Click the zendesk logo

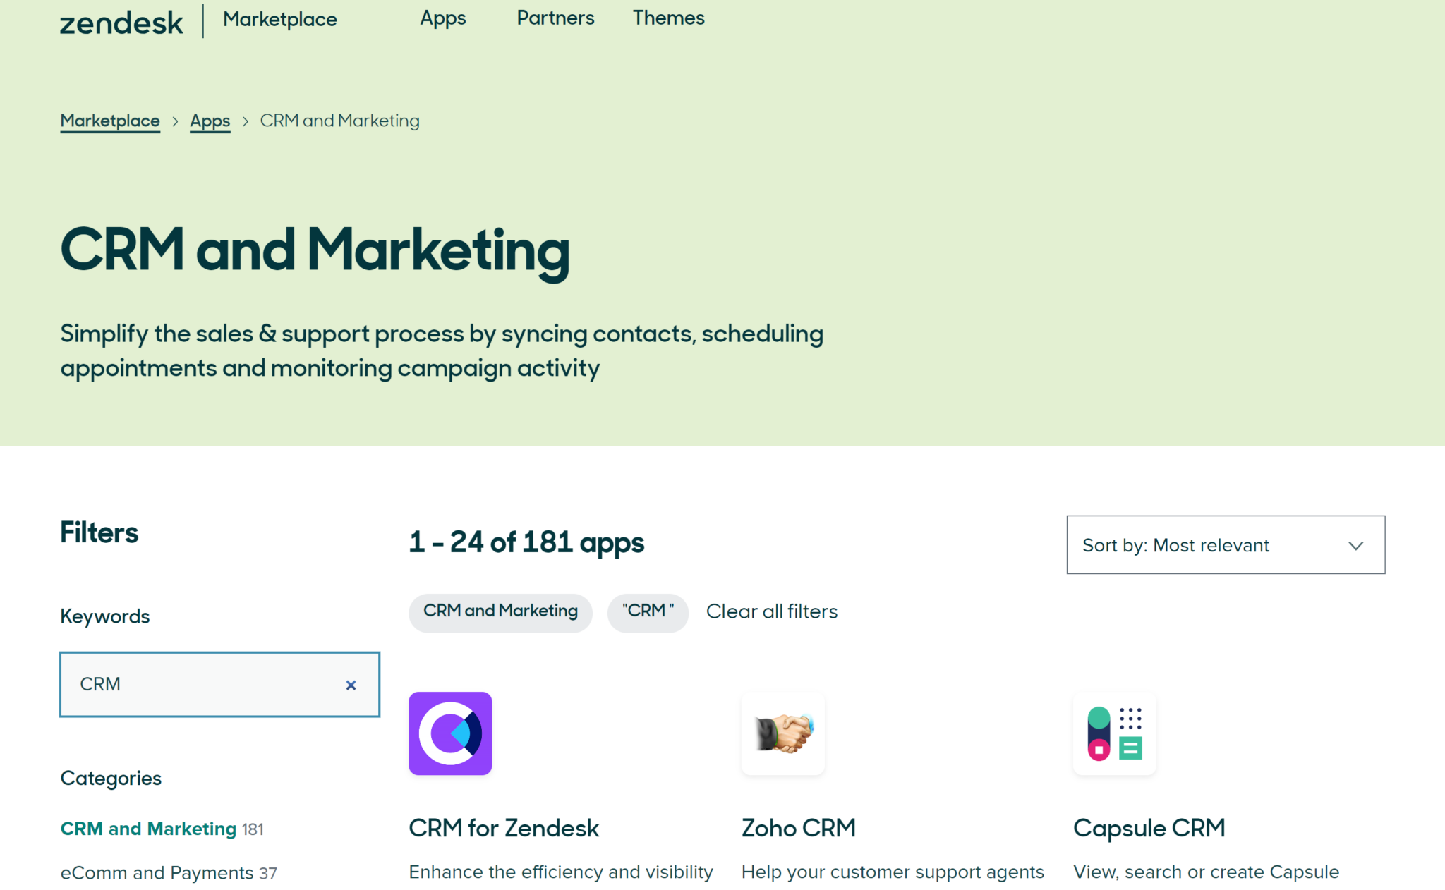121,21
